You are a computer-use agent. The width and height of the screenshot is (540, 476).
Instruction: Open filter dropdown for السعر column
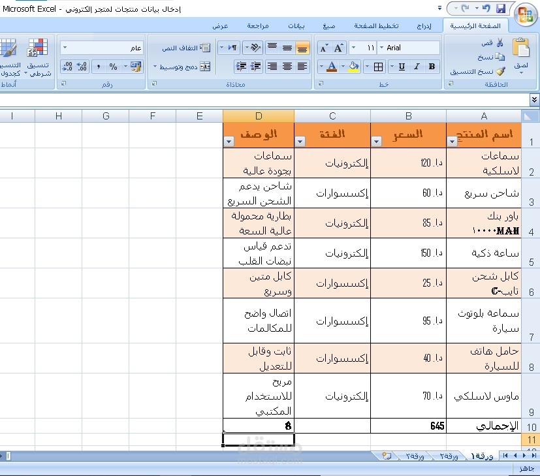[376, 141]
